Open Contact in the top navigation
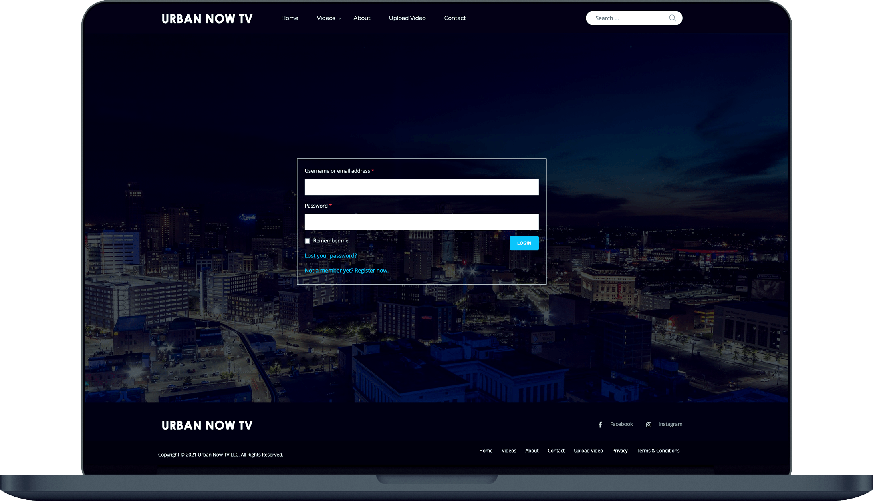 point(455,18)
